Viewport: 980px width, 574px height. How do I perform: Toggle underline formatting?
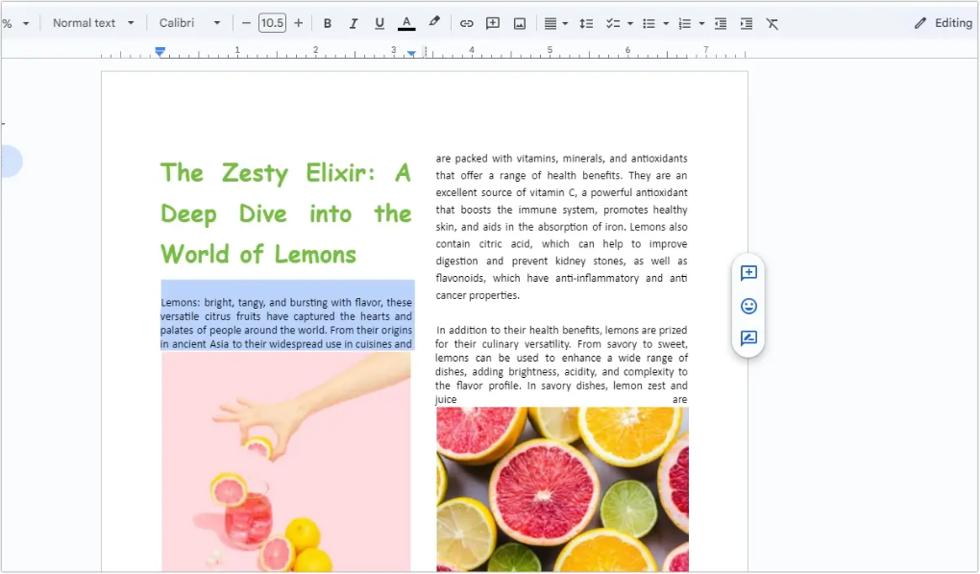point(380,22)
